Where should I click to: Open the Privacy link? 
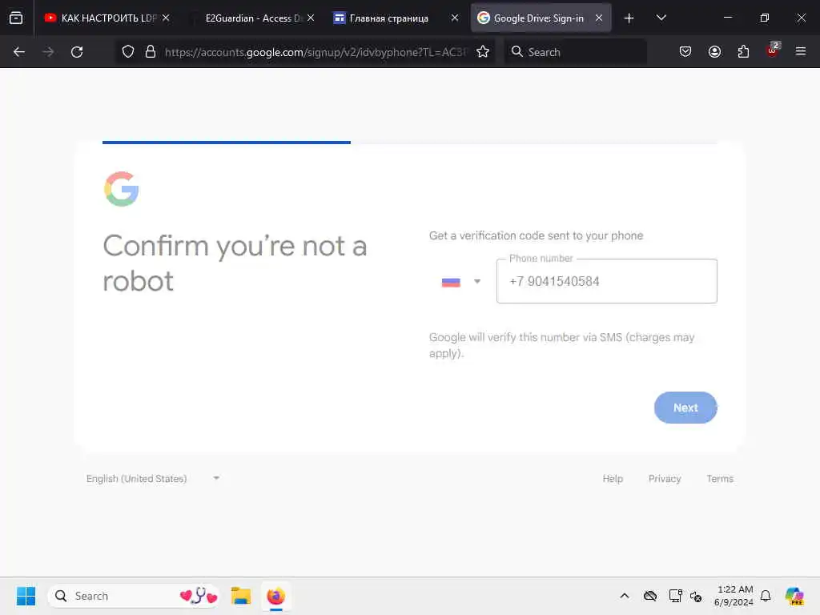[x=664, y=479]
